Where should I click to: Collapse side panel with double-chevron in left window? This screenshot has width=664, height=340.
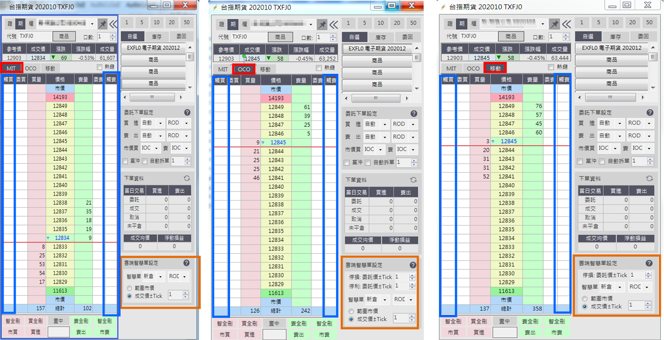[113, 23]
